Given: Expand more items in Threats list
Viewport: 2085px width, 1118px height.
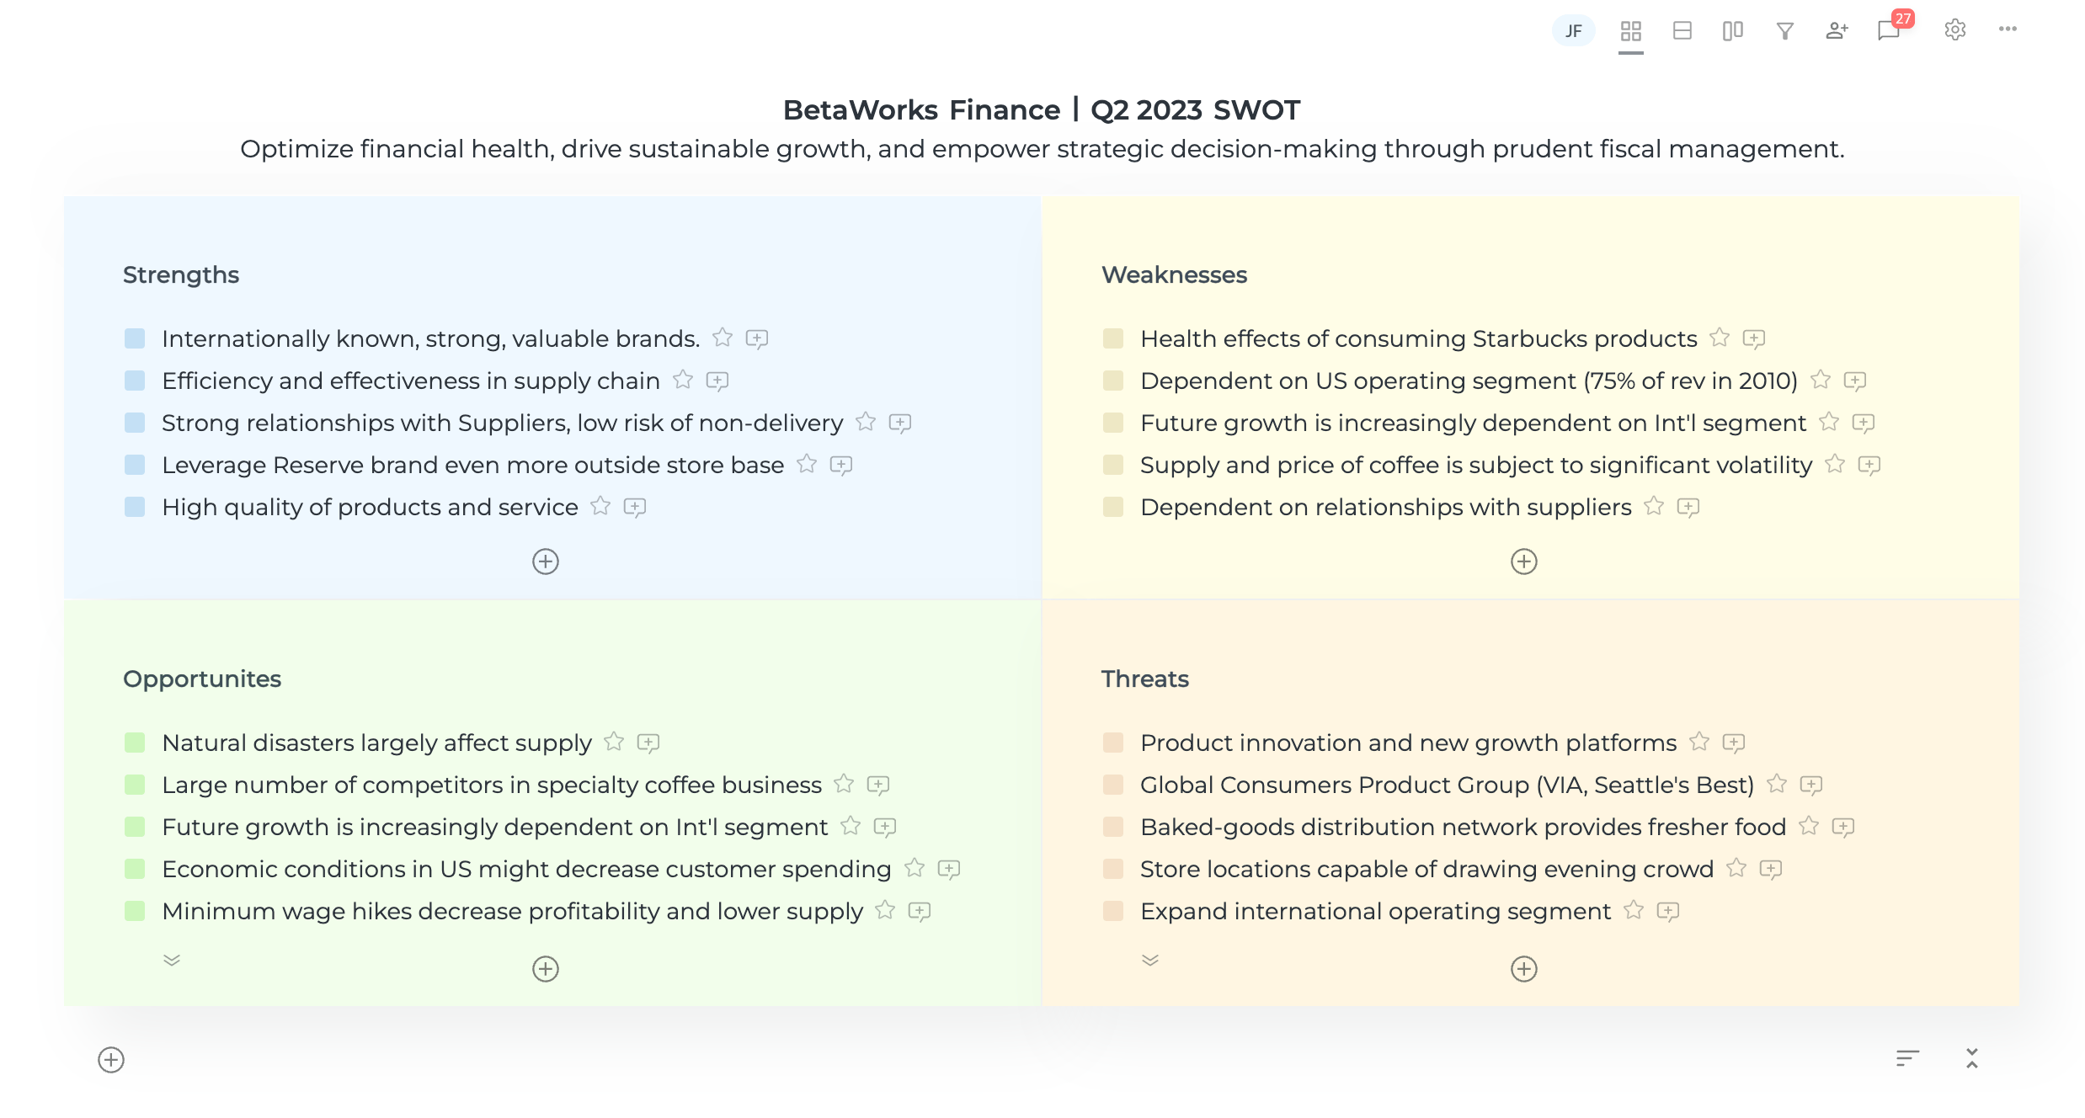Looking at the screenshot, I should 1150,961.
